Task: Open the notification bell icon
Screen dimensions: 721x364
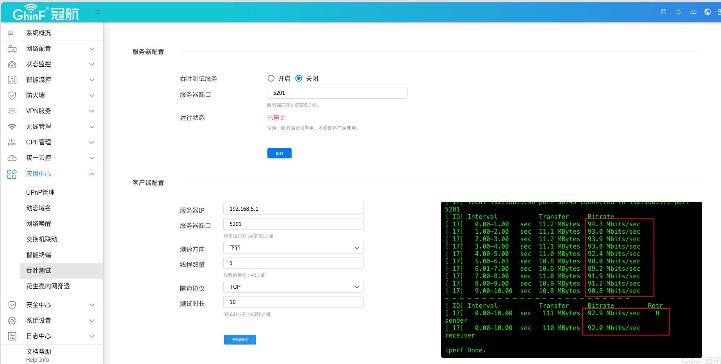Action: [x=678, y=12]
